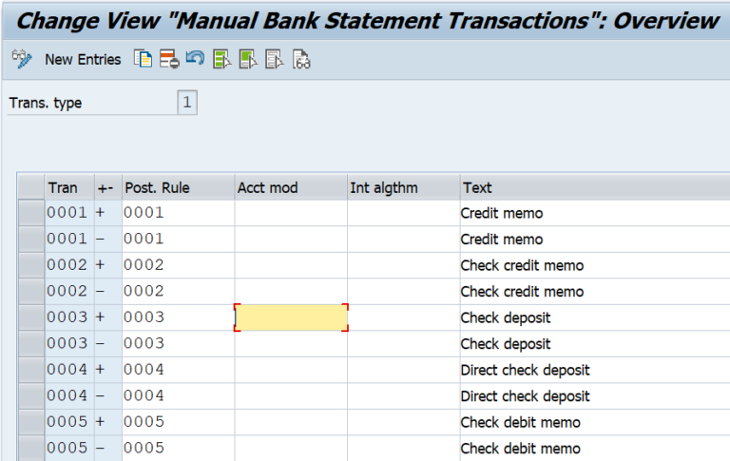Click the Int algthm column header
This screenshot has height=461, width=730.
tap(404, 187)
